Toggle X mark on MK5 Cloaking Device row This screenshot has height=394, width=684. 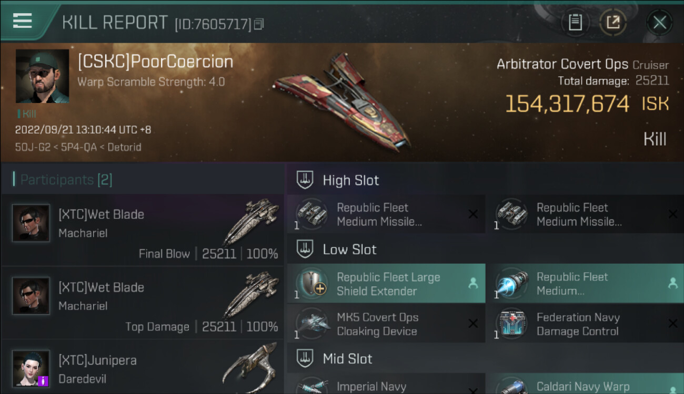click(473, 324)
